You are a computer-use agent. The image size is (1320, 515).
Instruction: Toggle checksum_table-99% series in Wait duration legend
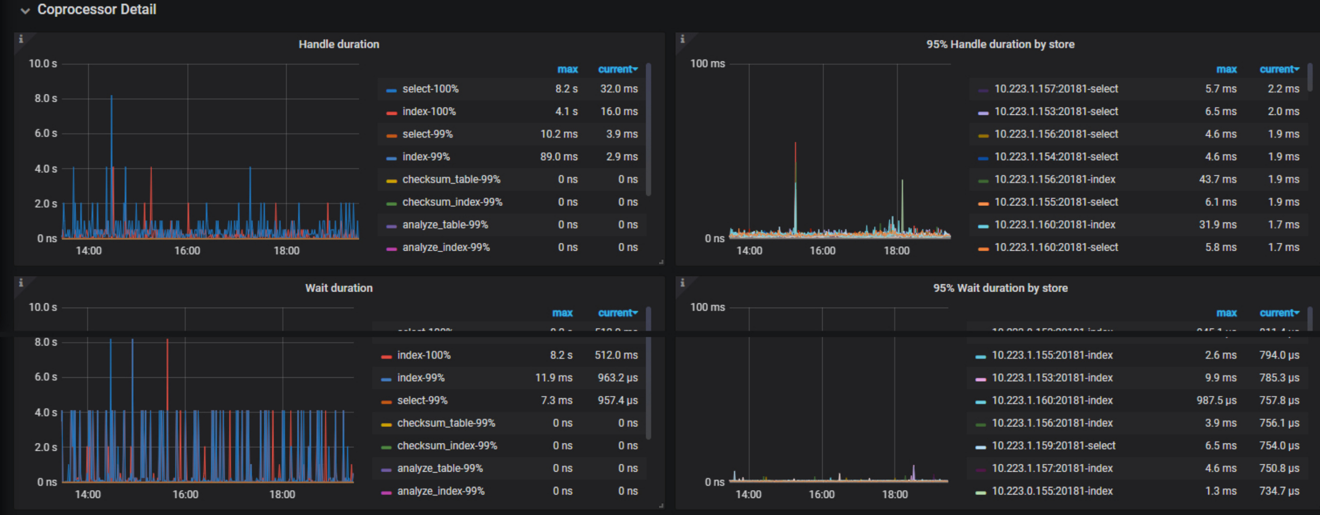tap(446, 423)
